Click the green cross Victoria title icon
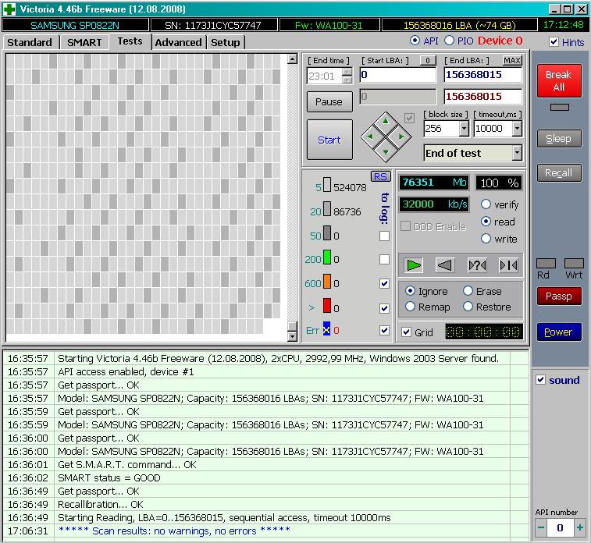The width and height of the screenshot is (591, 543). click(9, 9)
